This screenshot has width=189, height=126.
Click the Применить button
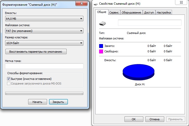(x=176, y=119)
